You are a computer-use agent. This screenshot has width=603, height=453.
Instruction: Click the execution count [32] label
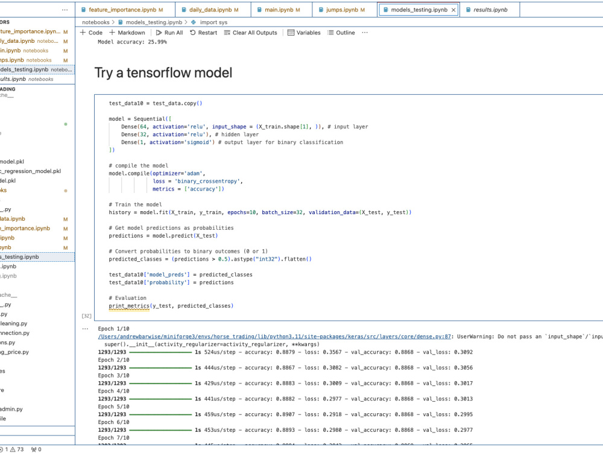click(86, 315)
